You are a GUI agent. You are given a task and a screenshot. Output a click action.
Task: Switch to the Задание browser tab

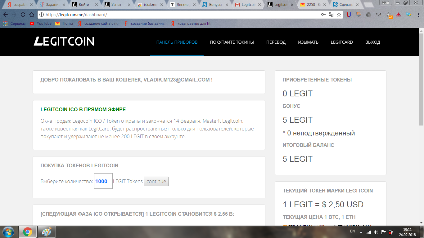[52, 5]
